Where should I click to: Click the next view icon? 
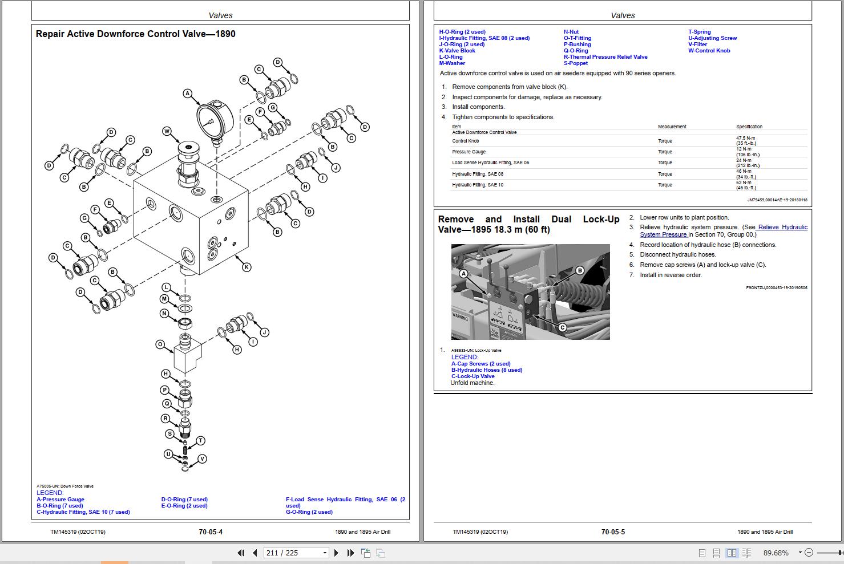(x=379, y=553)
